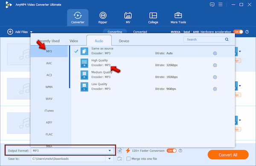Switch to Video format tab

tap(74, 41)
